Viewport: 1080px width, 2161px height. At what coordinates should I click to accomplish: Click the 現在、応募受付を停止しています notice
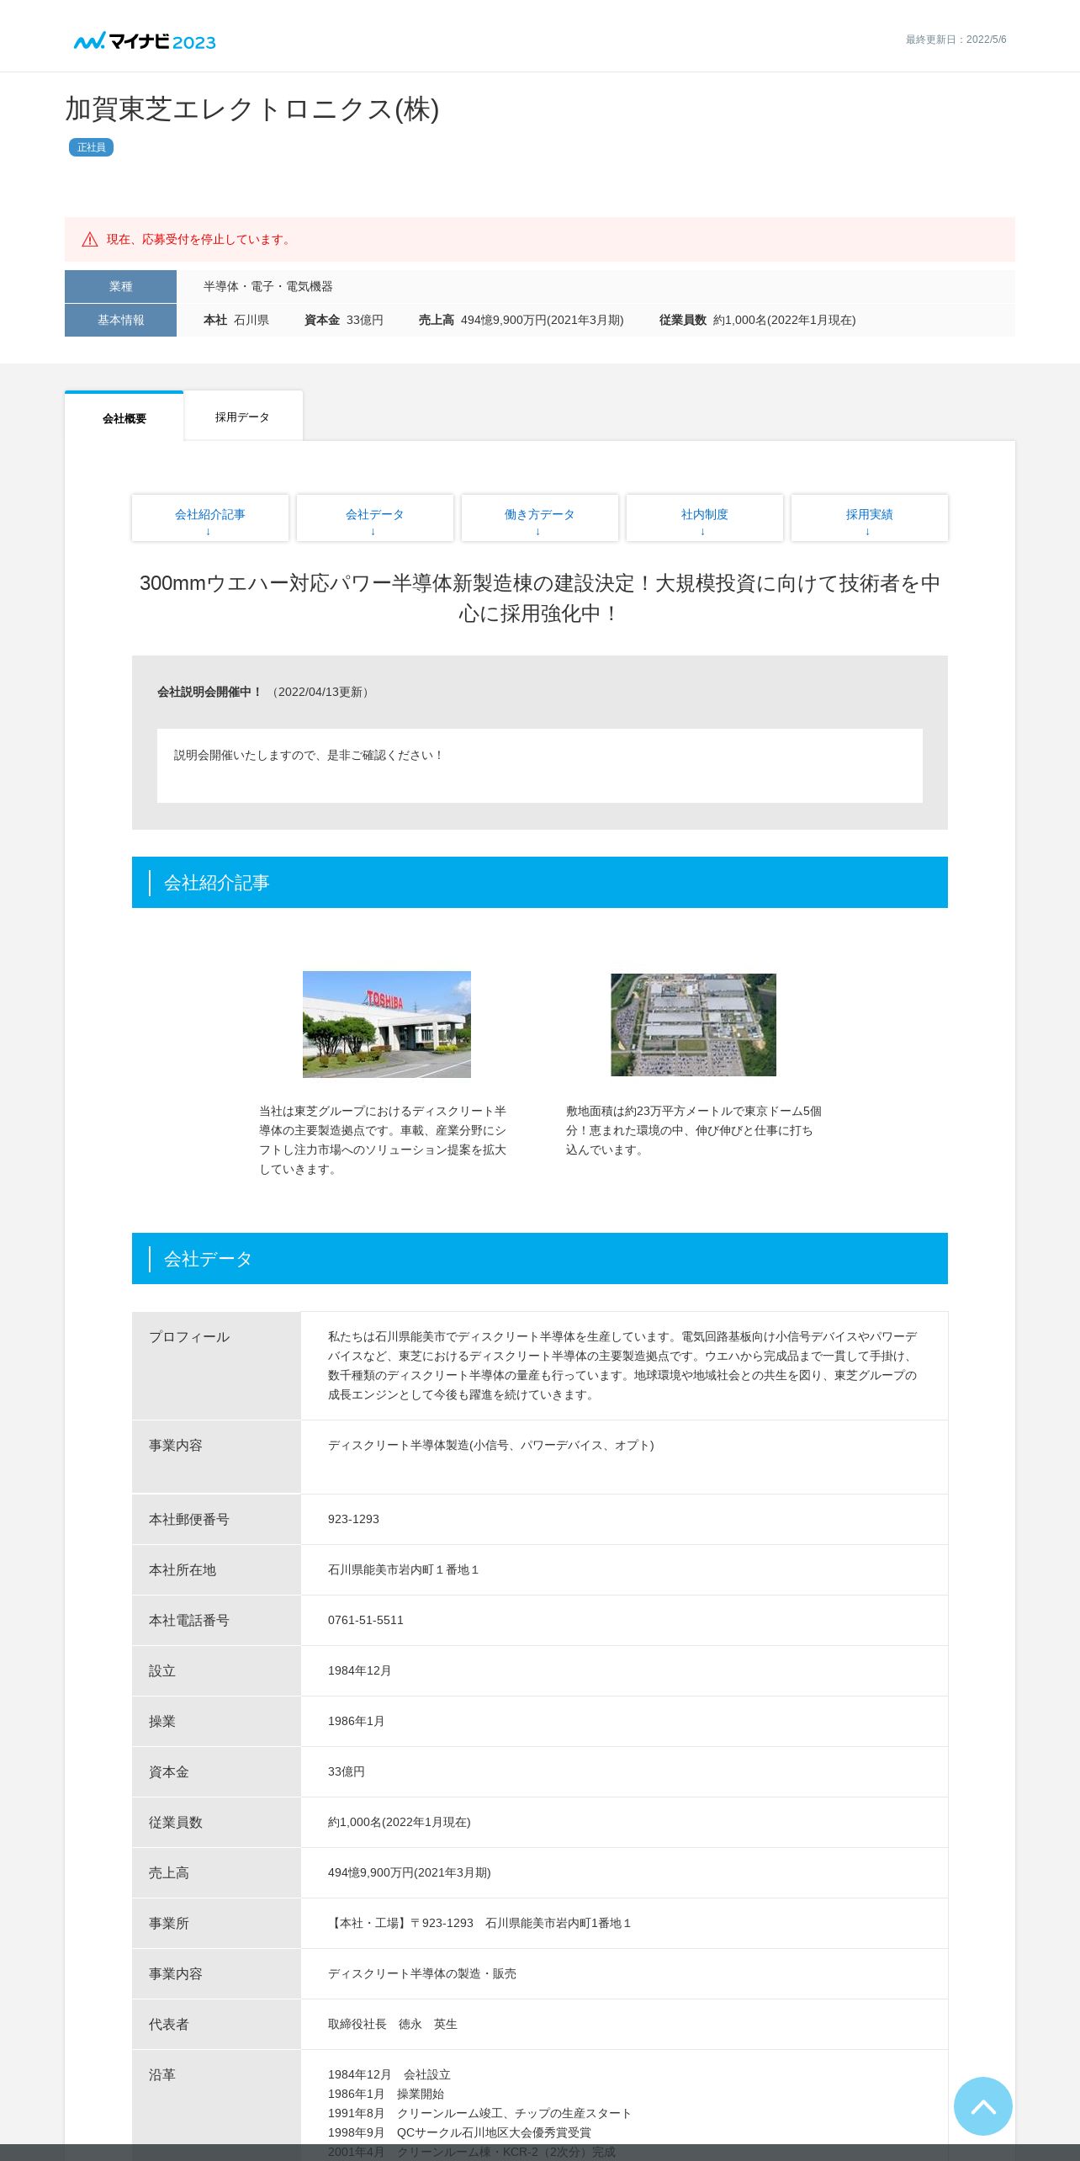[199, 240]
